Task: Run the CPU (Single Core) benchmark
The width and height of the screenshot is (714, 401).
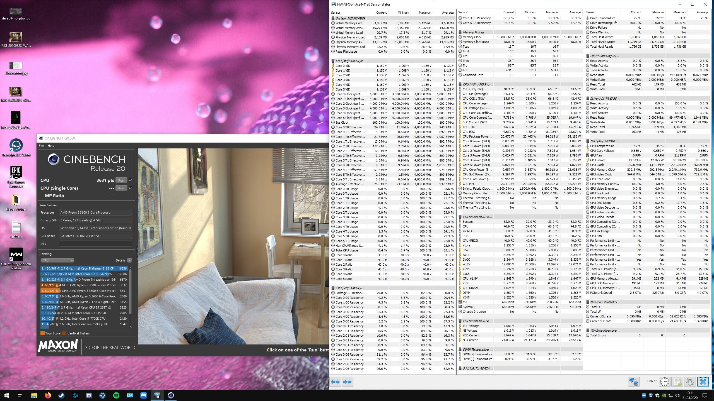Action: pos(121,188)
